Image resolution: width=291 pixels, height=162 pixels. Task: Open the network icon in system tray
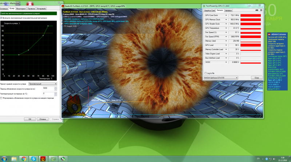point(270,159)
